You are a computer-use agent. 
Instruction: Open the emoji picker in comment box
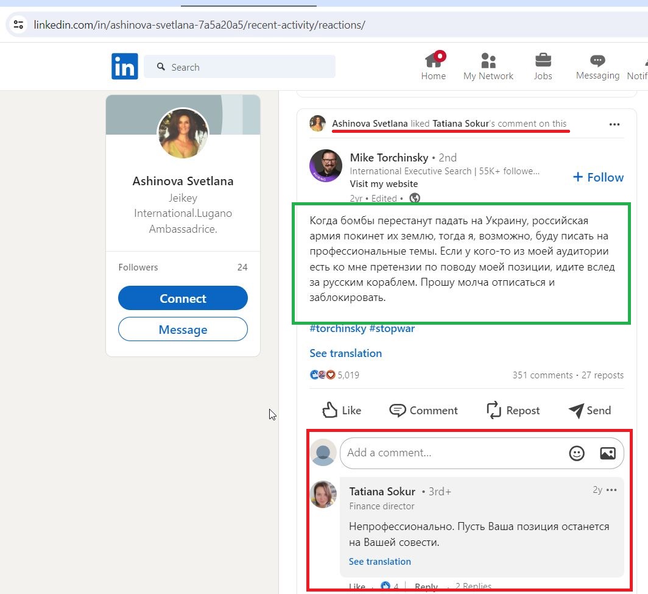[577, 453]
